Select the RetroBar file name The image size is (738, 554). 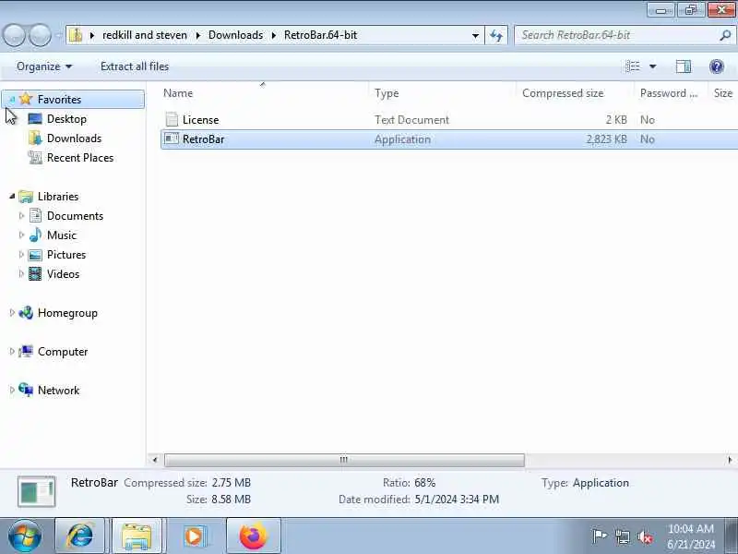click(x=203, y=139)
